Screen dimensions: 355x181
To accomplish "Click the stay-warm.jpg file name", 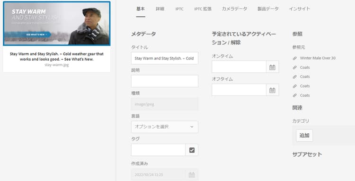I will 57,65.
